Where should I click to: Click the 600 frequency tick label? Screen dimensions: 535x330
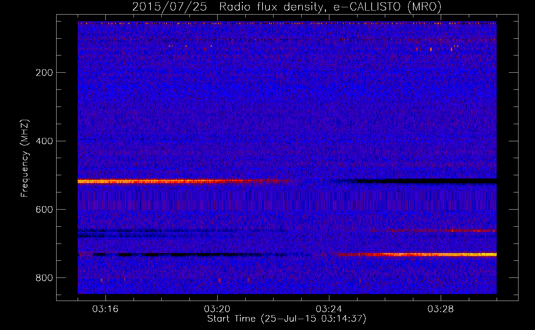pos(44,210)
